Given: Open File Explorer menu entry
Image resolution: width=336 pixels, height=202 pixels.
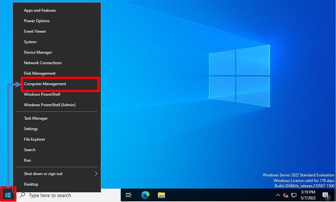Looking at the screenshot, I should (57, 139).
